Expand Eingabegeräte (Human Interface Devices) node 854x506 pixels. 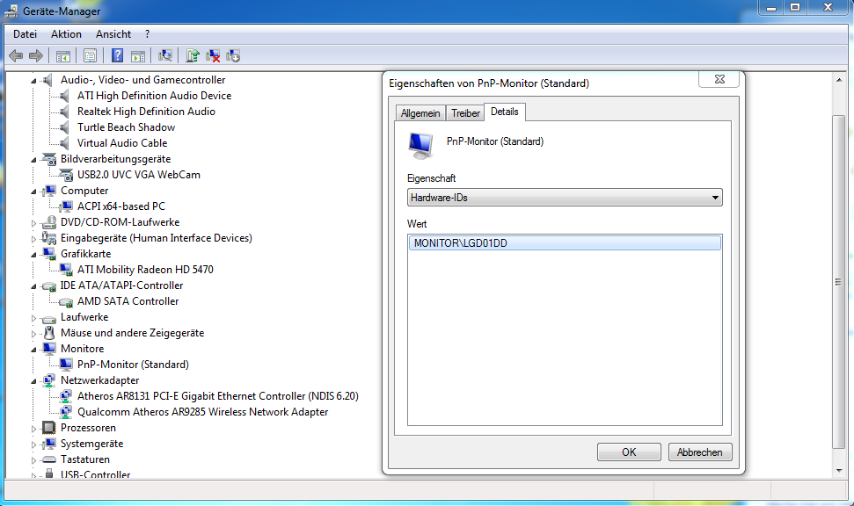pos(33,239)
